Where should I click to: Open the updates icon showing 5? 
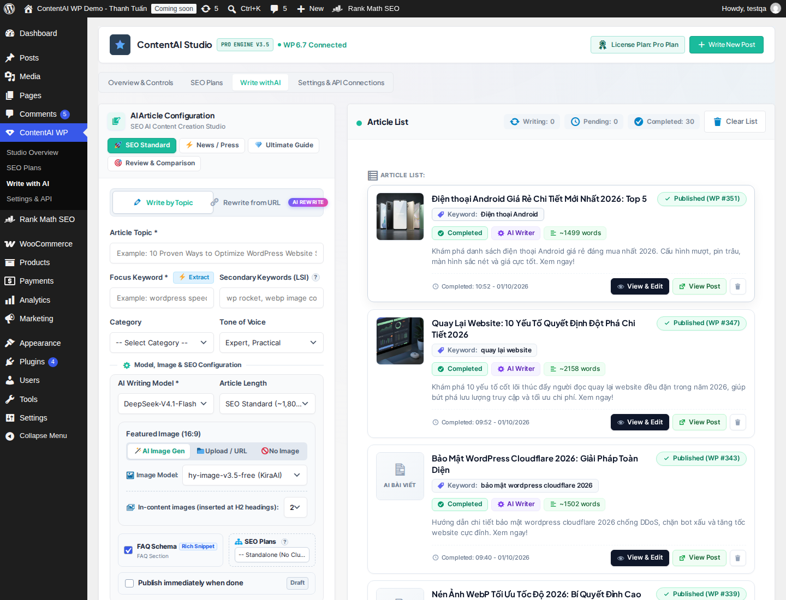coord(210,9)
